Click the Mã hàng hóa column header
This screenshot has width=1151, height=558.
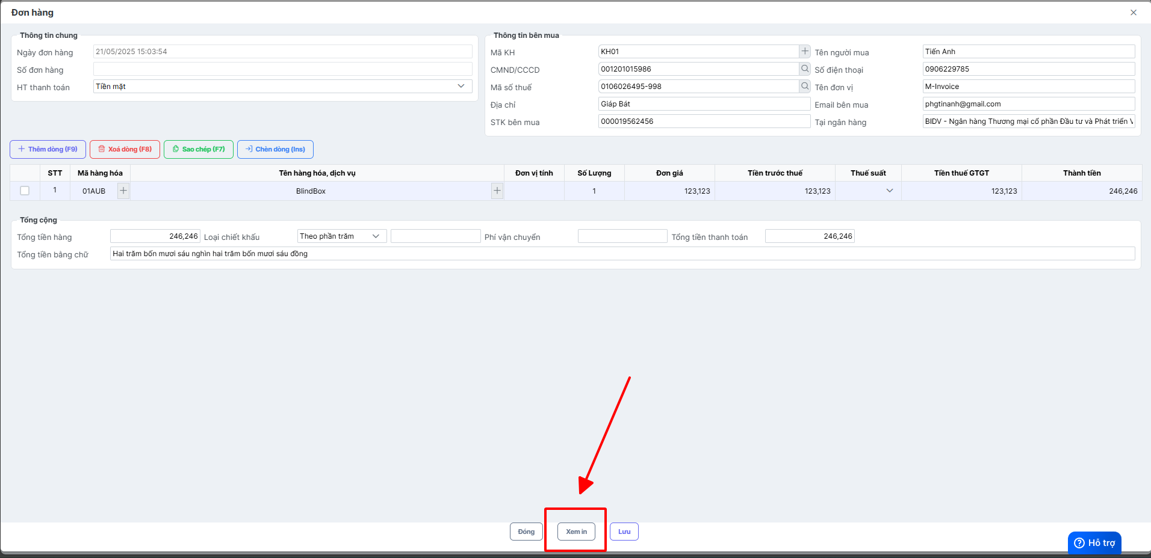[x=100, y=173]
